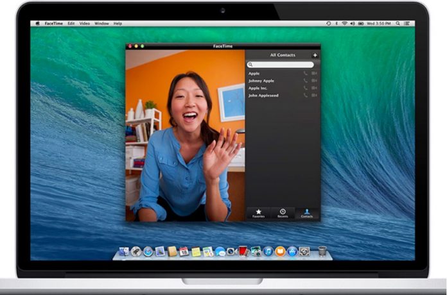Open the Apple menu
Viewport: 447px width, 295px height.
pyautogui.click(x=37, y=23)
